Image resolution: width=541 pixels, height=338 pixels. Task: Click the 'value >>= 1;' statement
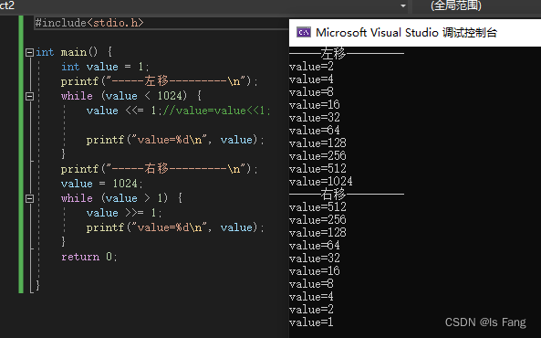click(124, 213)
